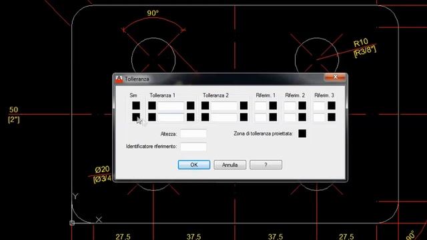Select the R10 radius dimension text

pyautogui.click(x=360, y=43)
